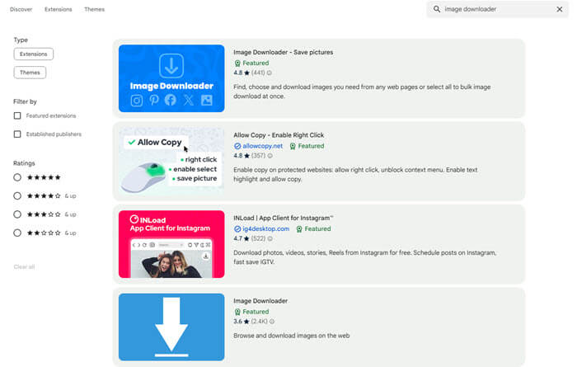Click the star icon beside 4.7 rating
Screen dimensions: 577x367
[246, 238]
